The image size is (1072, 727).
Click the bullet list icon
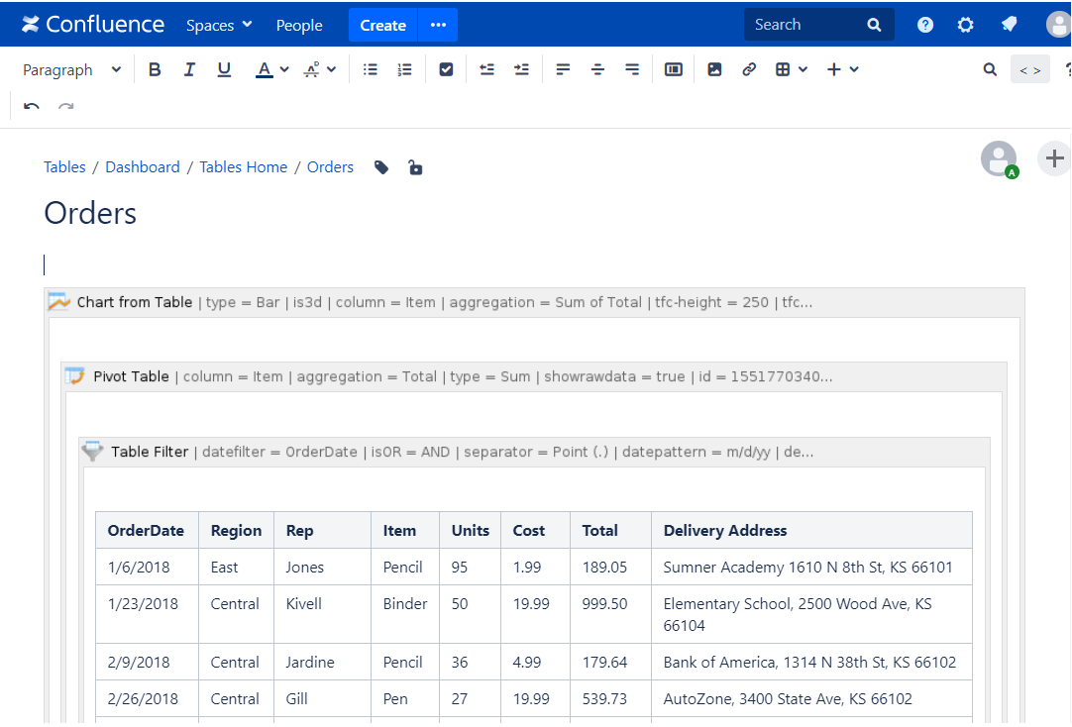(371, 69)
